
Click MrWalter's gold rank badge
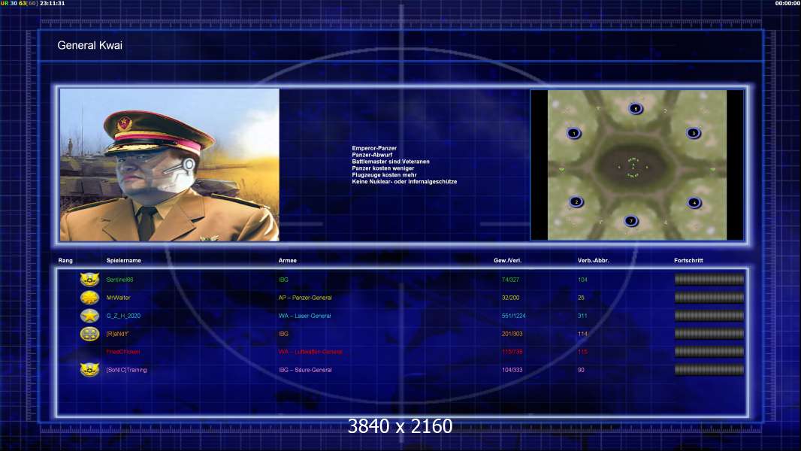pos(89,297)
